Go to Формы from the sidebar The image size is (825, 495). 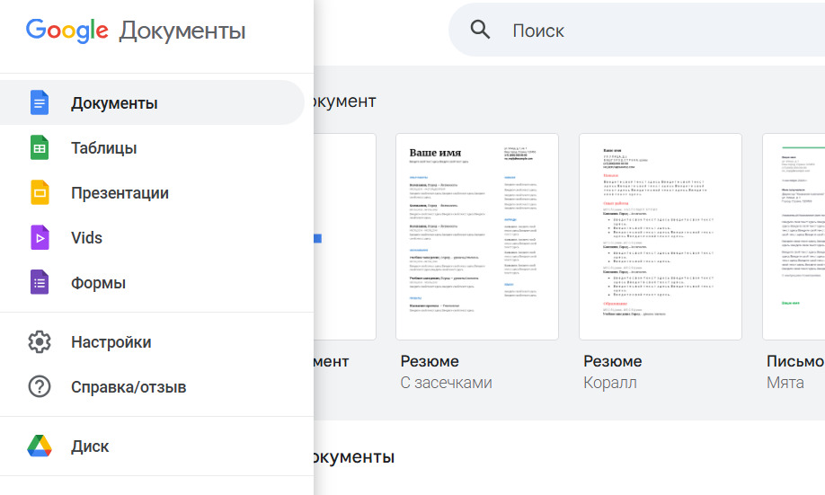(x=98, y=283)
